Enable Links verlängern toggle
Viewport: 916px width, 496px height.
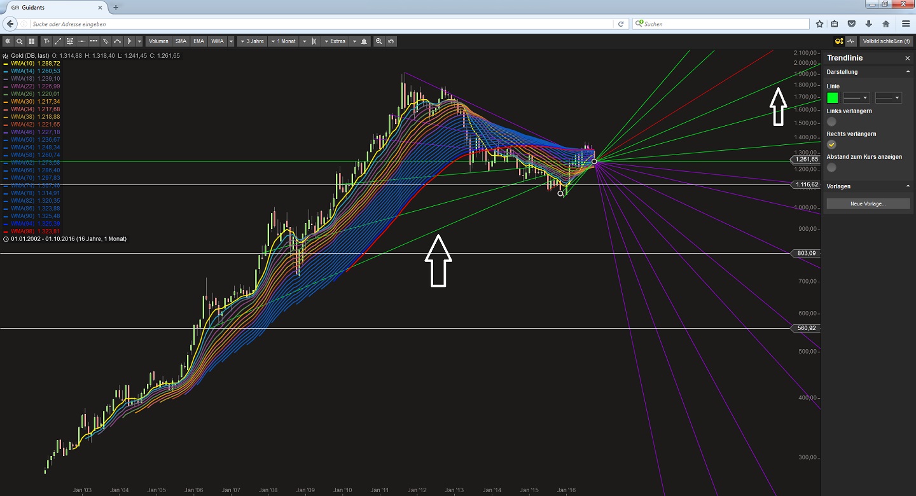[x=831, y=121]
